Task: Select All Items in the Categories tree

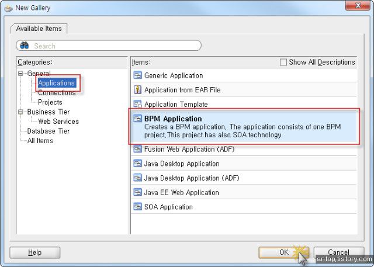Action: (40, 141)
